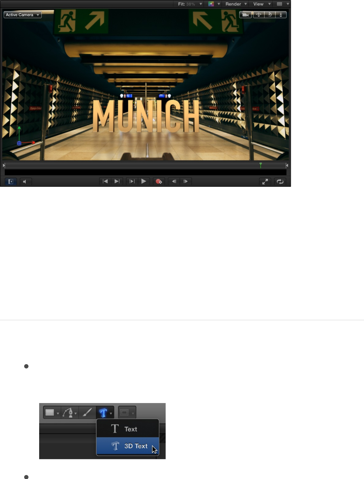This screenshot has width=364, height=479.
Task: Click the Orbit 3D view tool
Action: [x=270, y=15]
